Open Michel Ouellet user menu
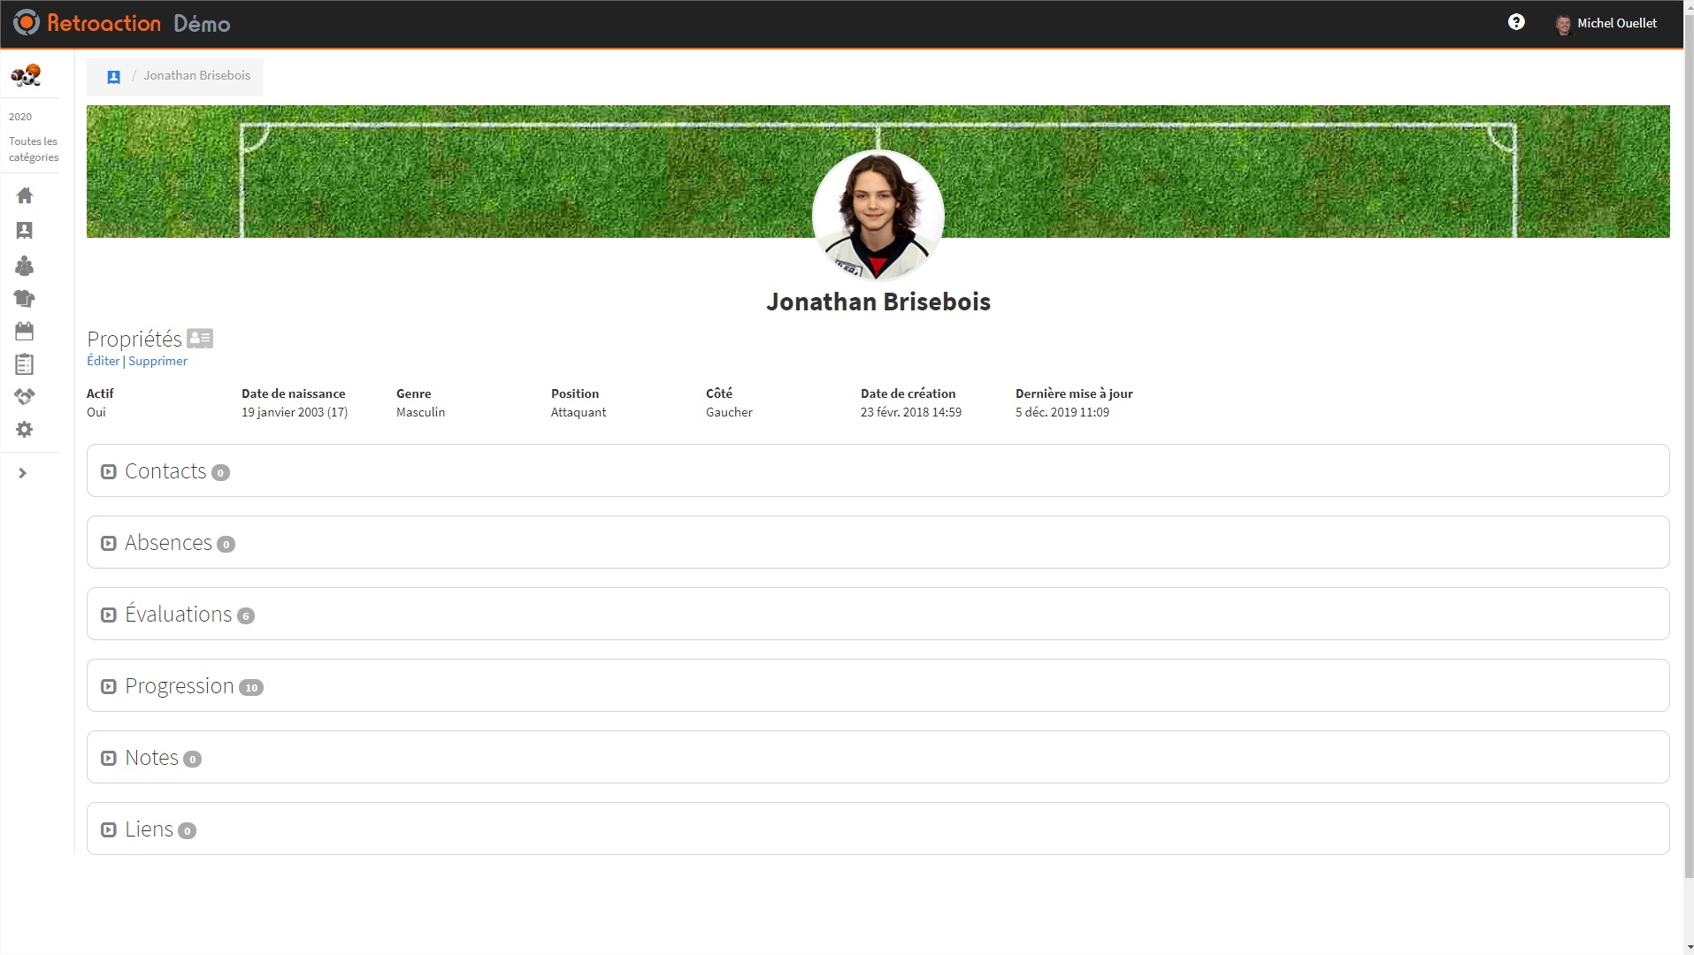The width and height of the screenshot is (1694, 955). (1606, 24)
